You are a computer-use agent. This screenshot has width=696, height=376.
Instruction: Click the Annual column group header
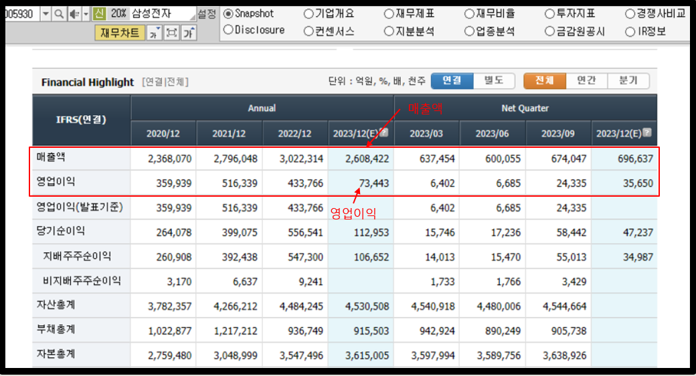pos(262,108)
